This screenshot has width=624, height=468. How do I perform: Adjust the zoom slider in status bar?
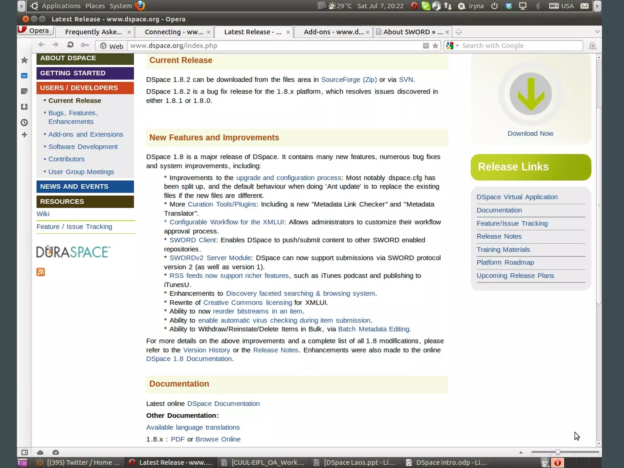coord(558,452)
